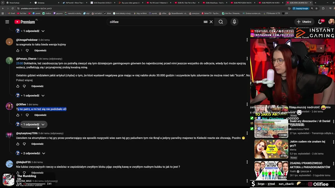Viewport: 335px width, 188px height.
Task: Open the bookmarks apps grid icon
Action: (x=3, y=13)
